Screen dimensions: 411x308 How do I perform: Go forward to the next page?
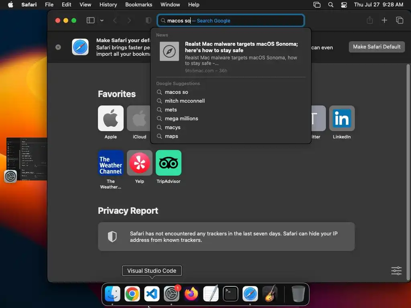pyautogui.click(x=129, y=20)
